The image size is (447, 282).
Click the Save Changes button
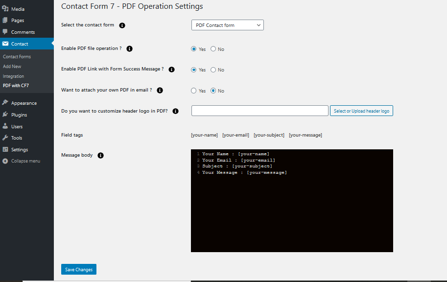[79, 270]
